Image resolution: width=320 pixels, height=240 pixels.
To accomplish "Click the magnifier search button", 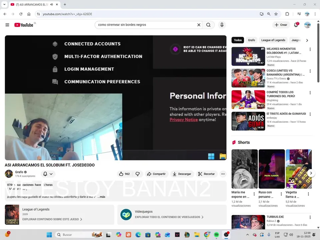I will tap(208, 25).
